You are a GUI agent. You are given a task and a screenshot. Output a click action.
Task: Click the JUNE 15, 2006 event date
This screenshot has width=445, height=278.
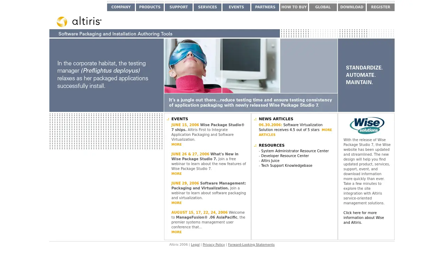tap(185, 125)
